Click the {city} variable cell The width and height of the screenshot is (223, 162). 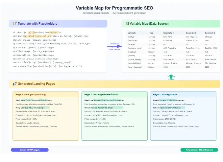tap(131, 37)
